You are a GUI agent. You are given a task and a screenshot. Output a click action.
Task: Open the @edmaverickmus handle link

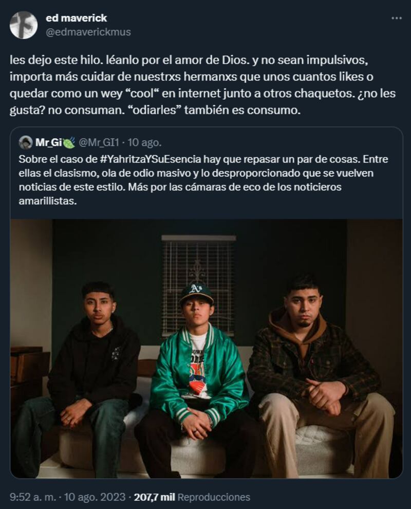click(88, 32)
